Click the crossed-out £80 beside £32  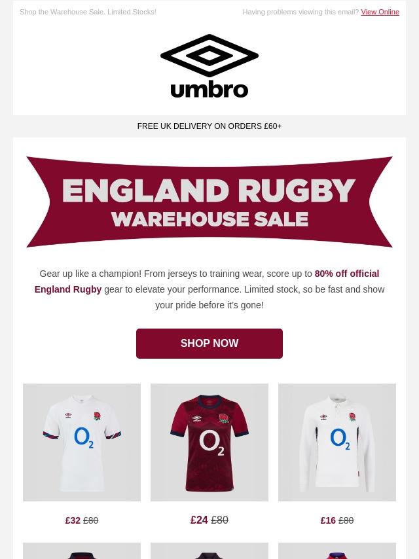(x=91, y=520)
